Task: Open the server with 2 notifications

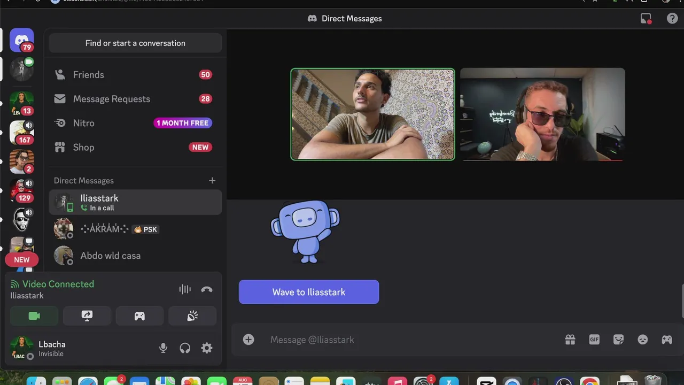Action: pos(22,161)
